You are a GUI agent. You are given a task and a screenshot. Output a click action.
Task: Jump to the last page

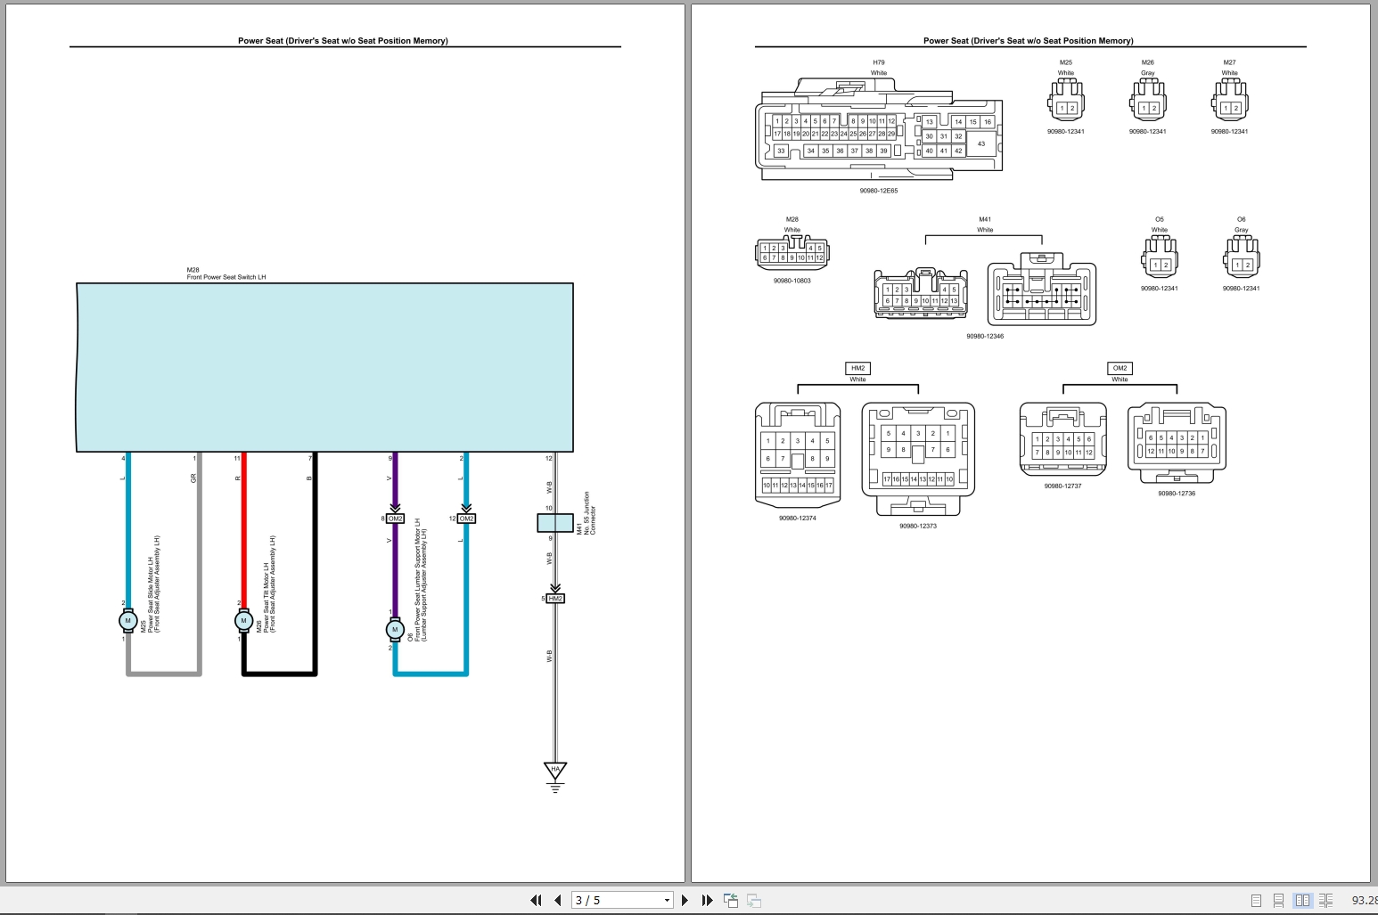click(x=707, y=900)
